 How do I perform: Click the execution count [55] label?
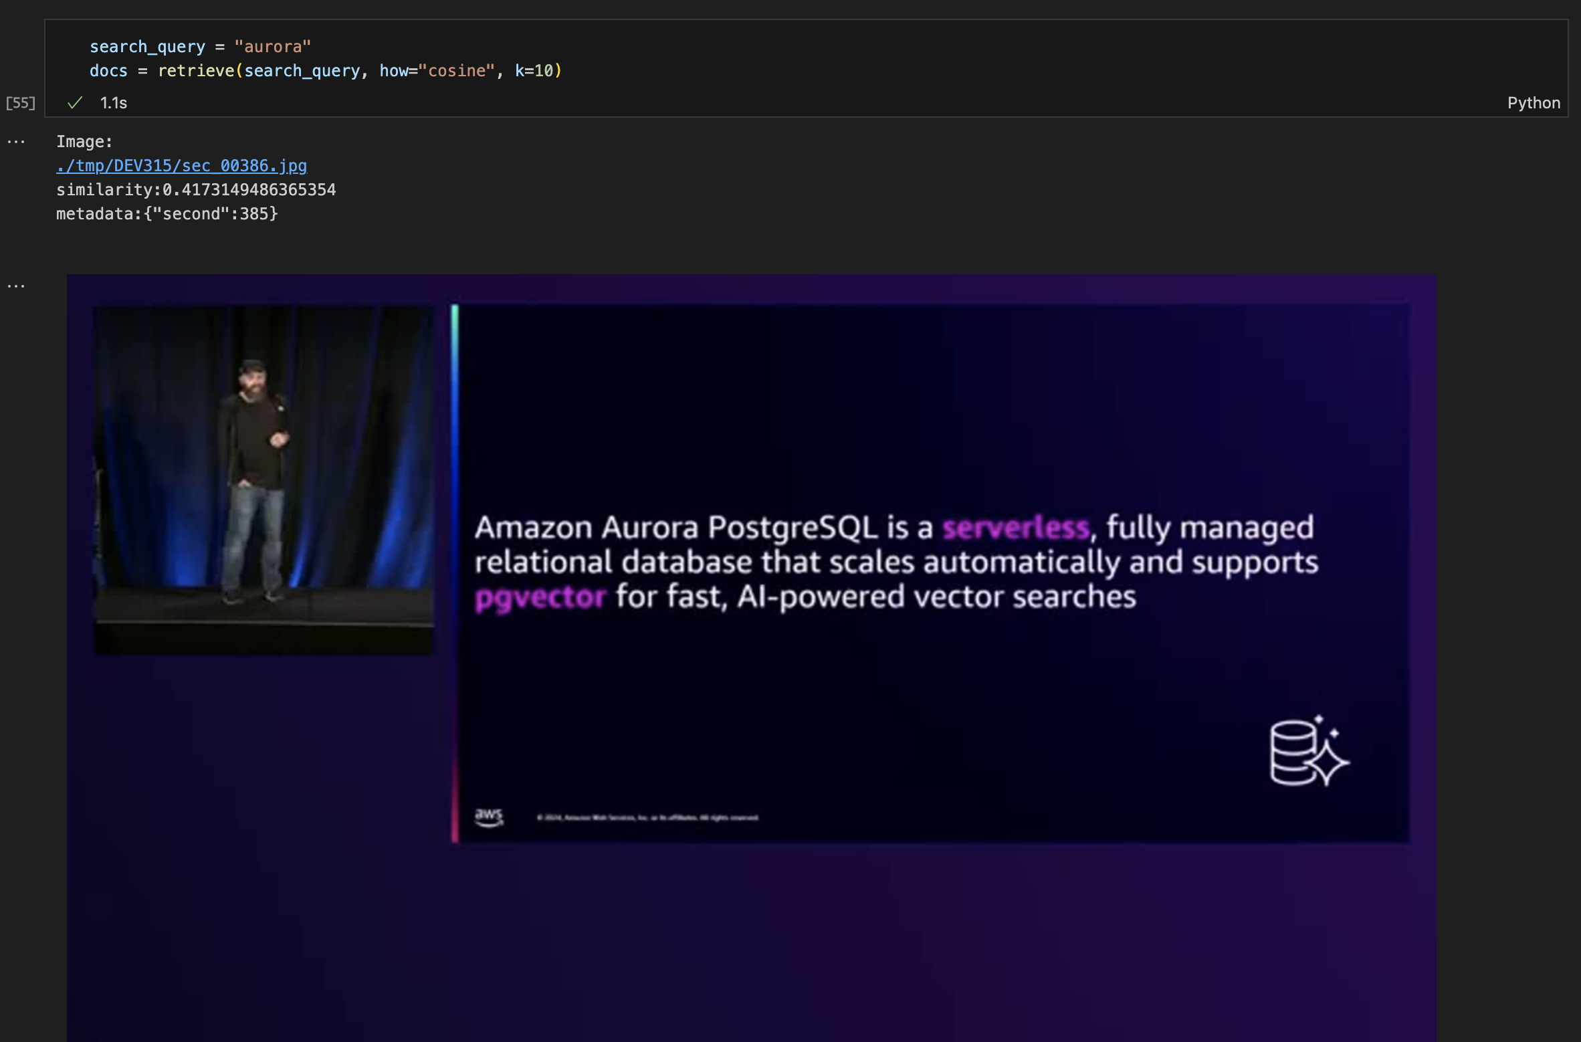pos(20,103)
